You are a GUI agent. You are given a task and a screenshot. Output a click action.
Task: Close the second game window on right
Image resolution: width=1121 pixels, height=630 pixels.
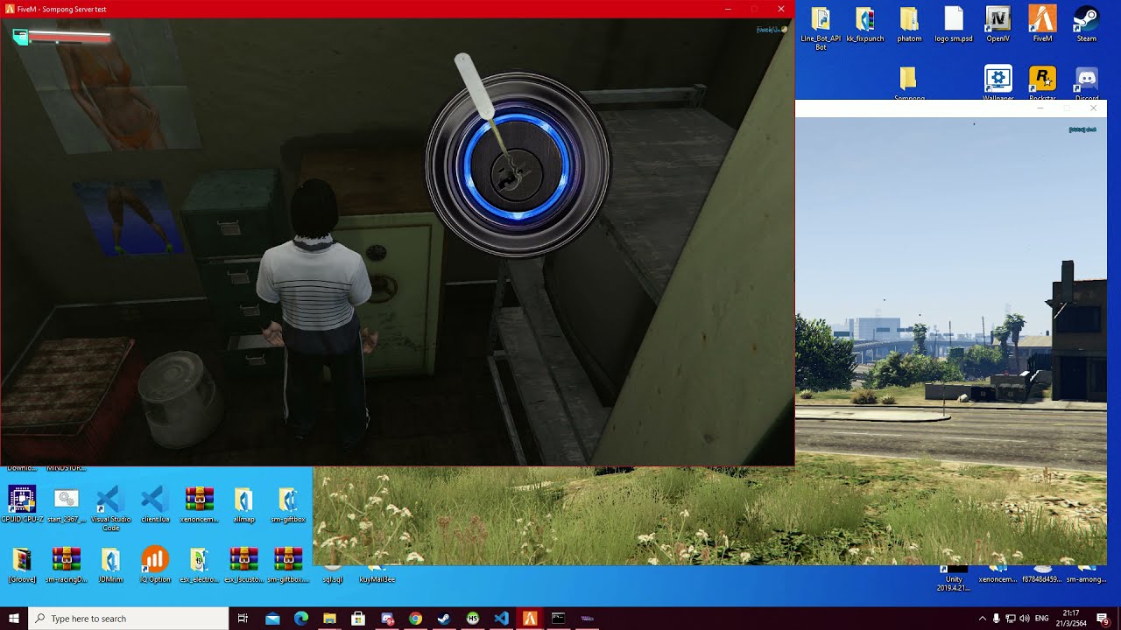pos(1093,108)
